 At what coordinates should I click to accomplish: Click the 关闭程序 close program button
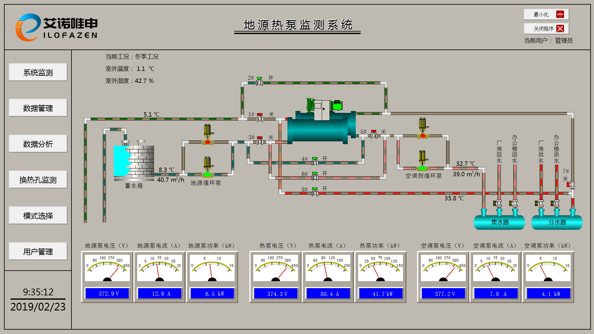click(x=546, y=29)
